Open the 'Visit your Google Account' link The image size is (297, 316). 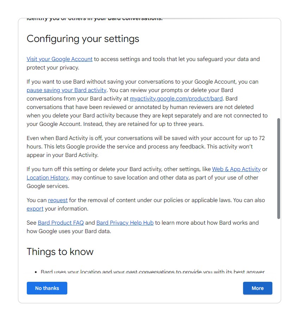60,59
